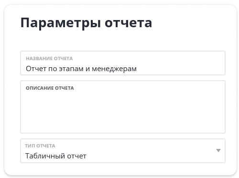Viewport: 239px width, 178px height.
Task: Open the Тип отчета dropdown
Action: pos(123,151)
